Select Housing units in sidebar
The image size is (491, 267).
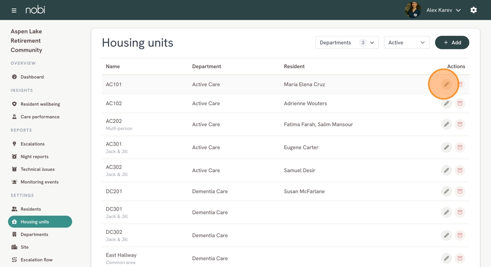pyautogui.click(x=40, y=221)
